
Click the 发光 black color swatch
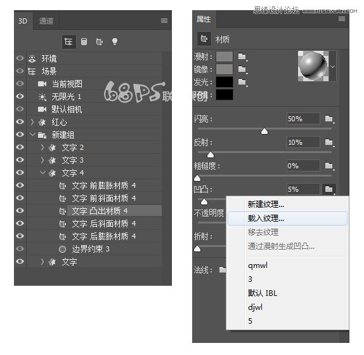[x=224, y=82]
